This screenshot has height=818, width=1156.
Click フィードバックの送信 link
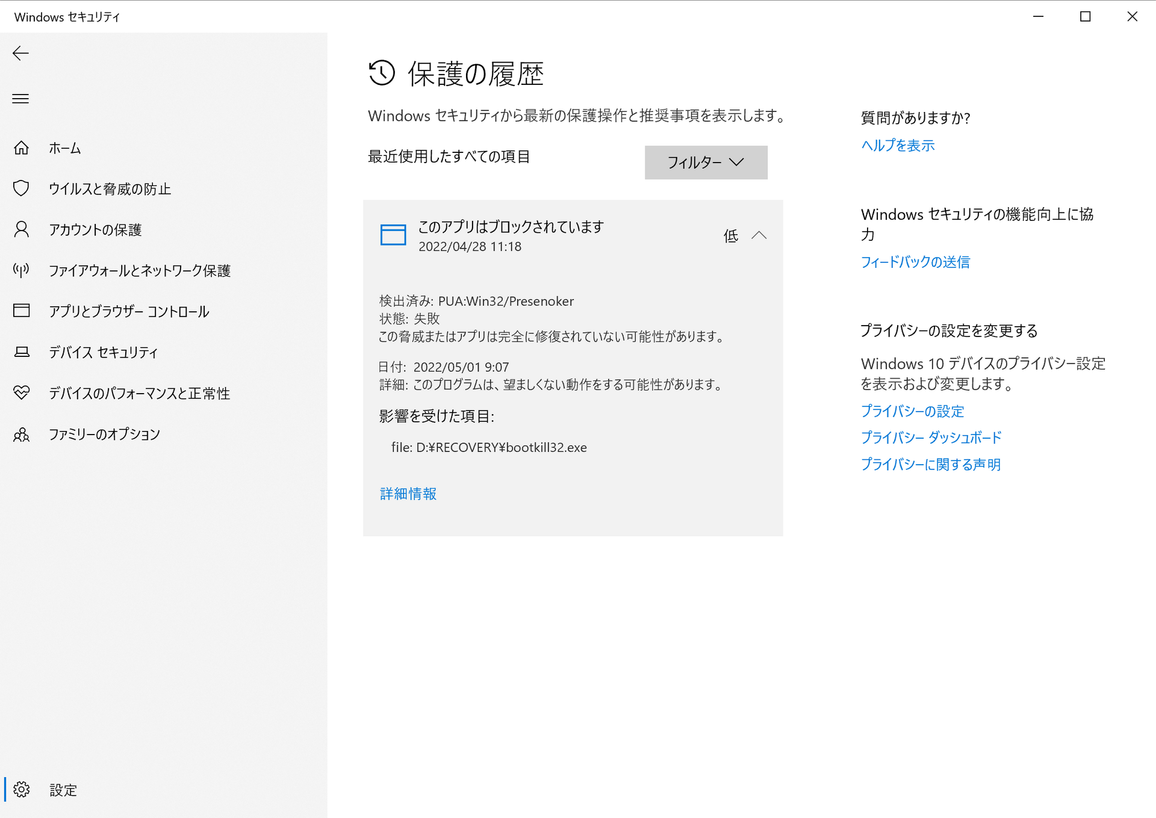point(915,262)
